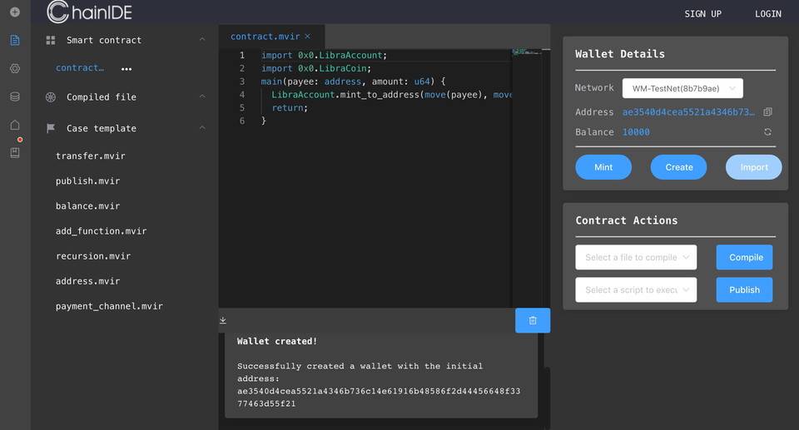Click the Import wallet button

754,167
